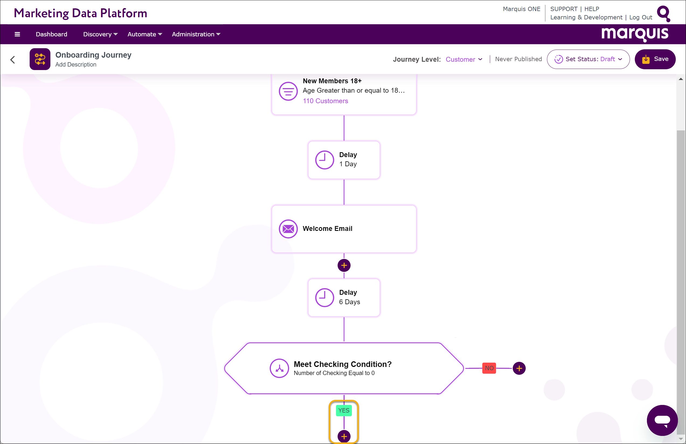Add a step under the YES branch
This screenshot has height=444, width=686.
344,436
